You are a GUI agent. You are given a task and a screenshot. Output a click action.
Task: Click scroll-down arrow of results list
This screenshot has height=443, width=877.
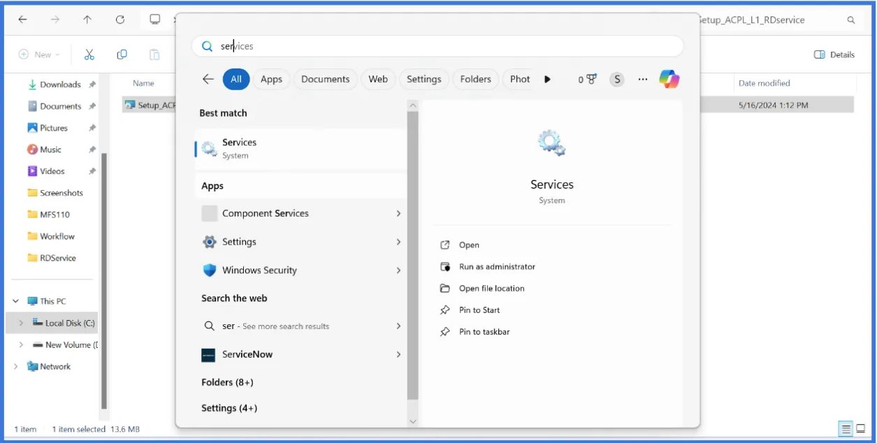click(x=412, y=421)
